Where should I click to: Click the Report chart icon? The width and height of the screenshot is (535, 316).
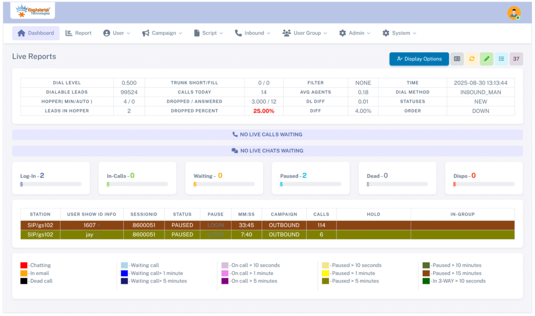tap(69, 33)
